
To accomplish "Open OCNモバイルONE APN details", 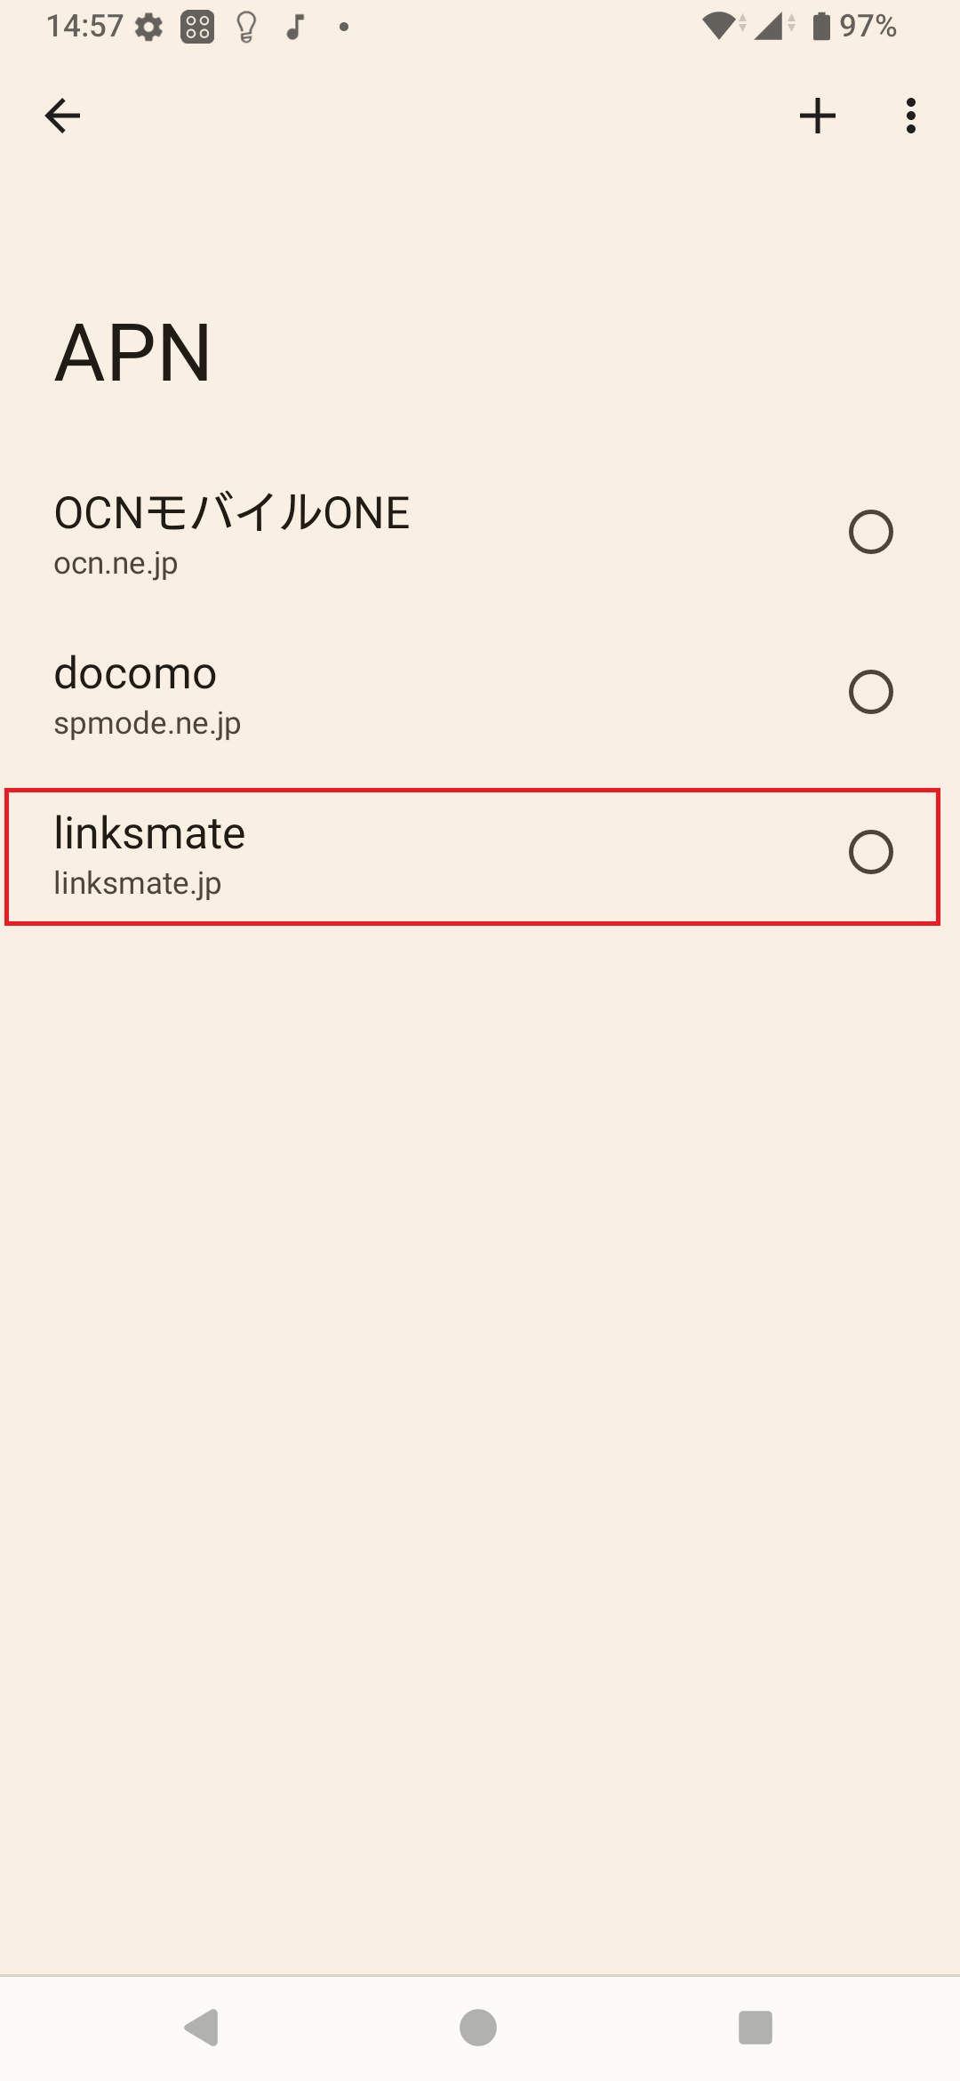I will 232,513.
